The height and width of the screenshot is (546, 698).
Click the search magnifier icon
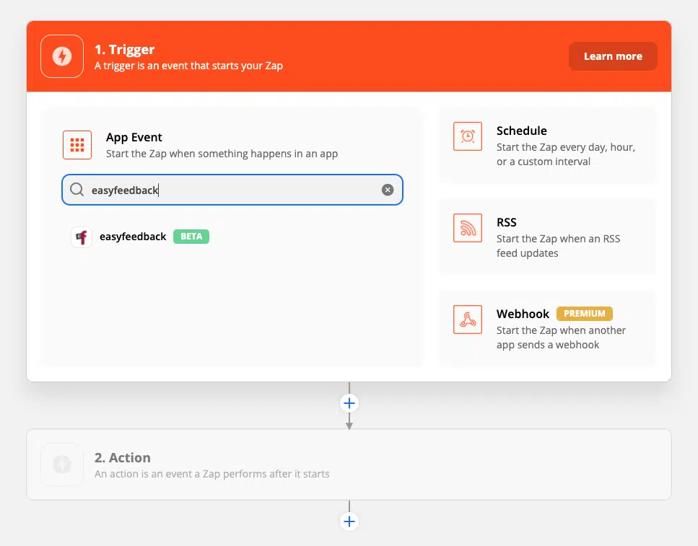click(x=77, y=190)
